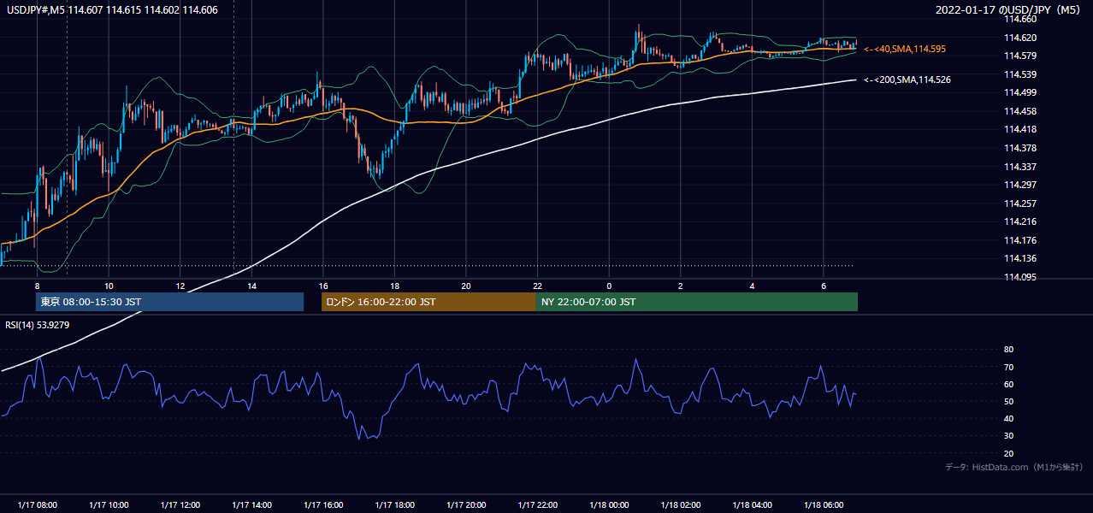The image size is (1093, 513).
Task: Click RSI scale value 60
Action: pyautogui.click(x=1008, y=384)
